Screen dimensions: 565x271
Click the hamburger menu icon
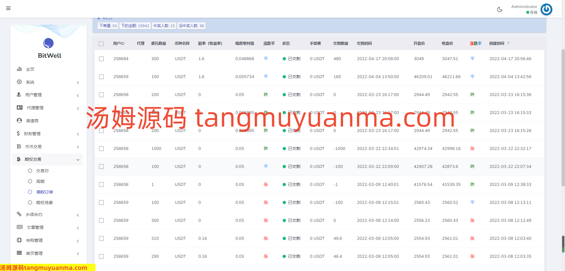8,8
